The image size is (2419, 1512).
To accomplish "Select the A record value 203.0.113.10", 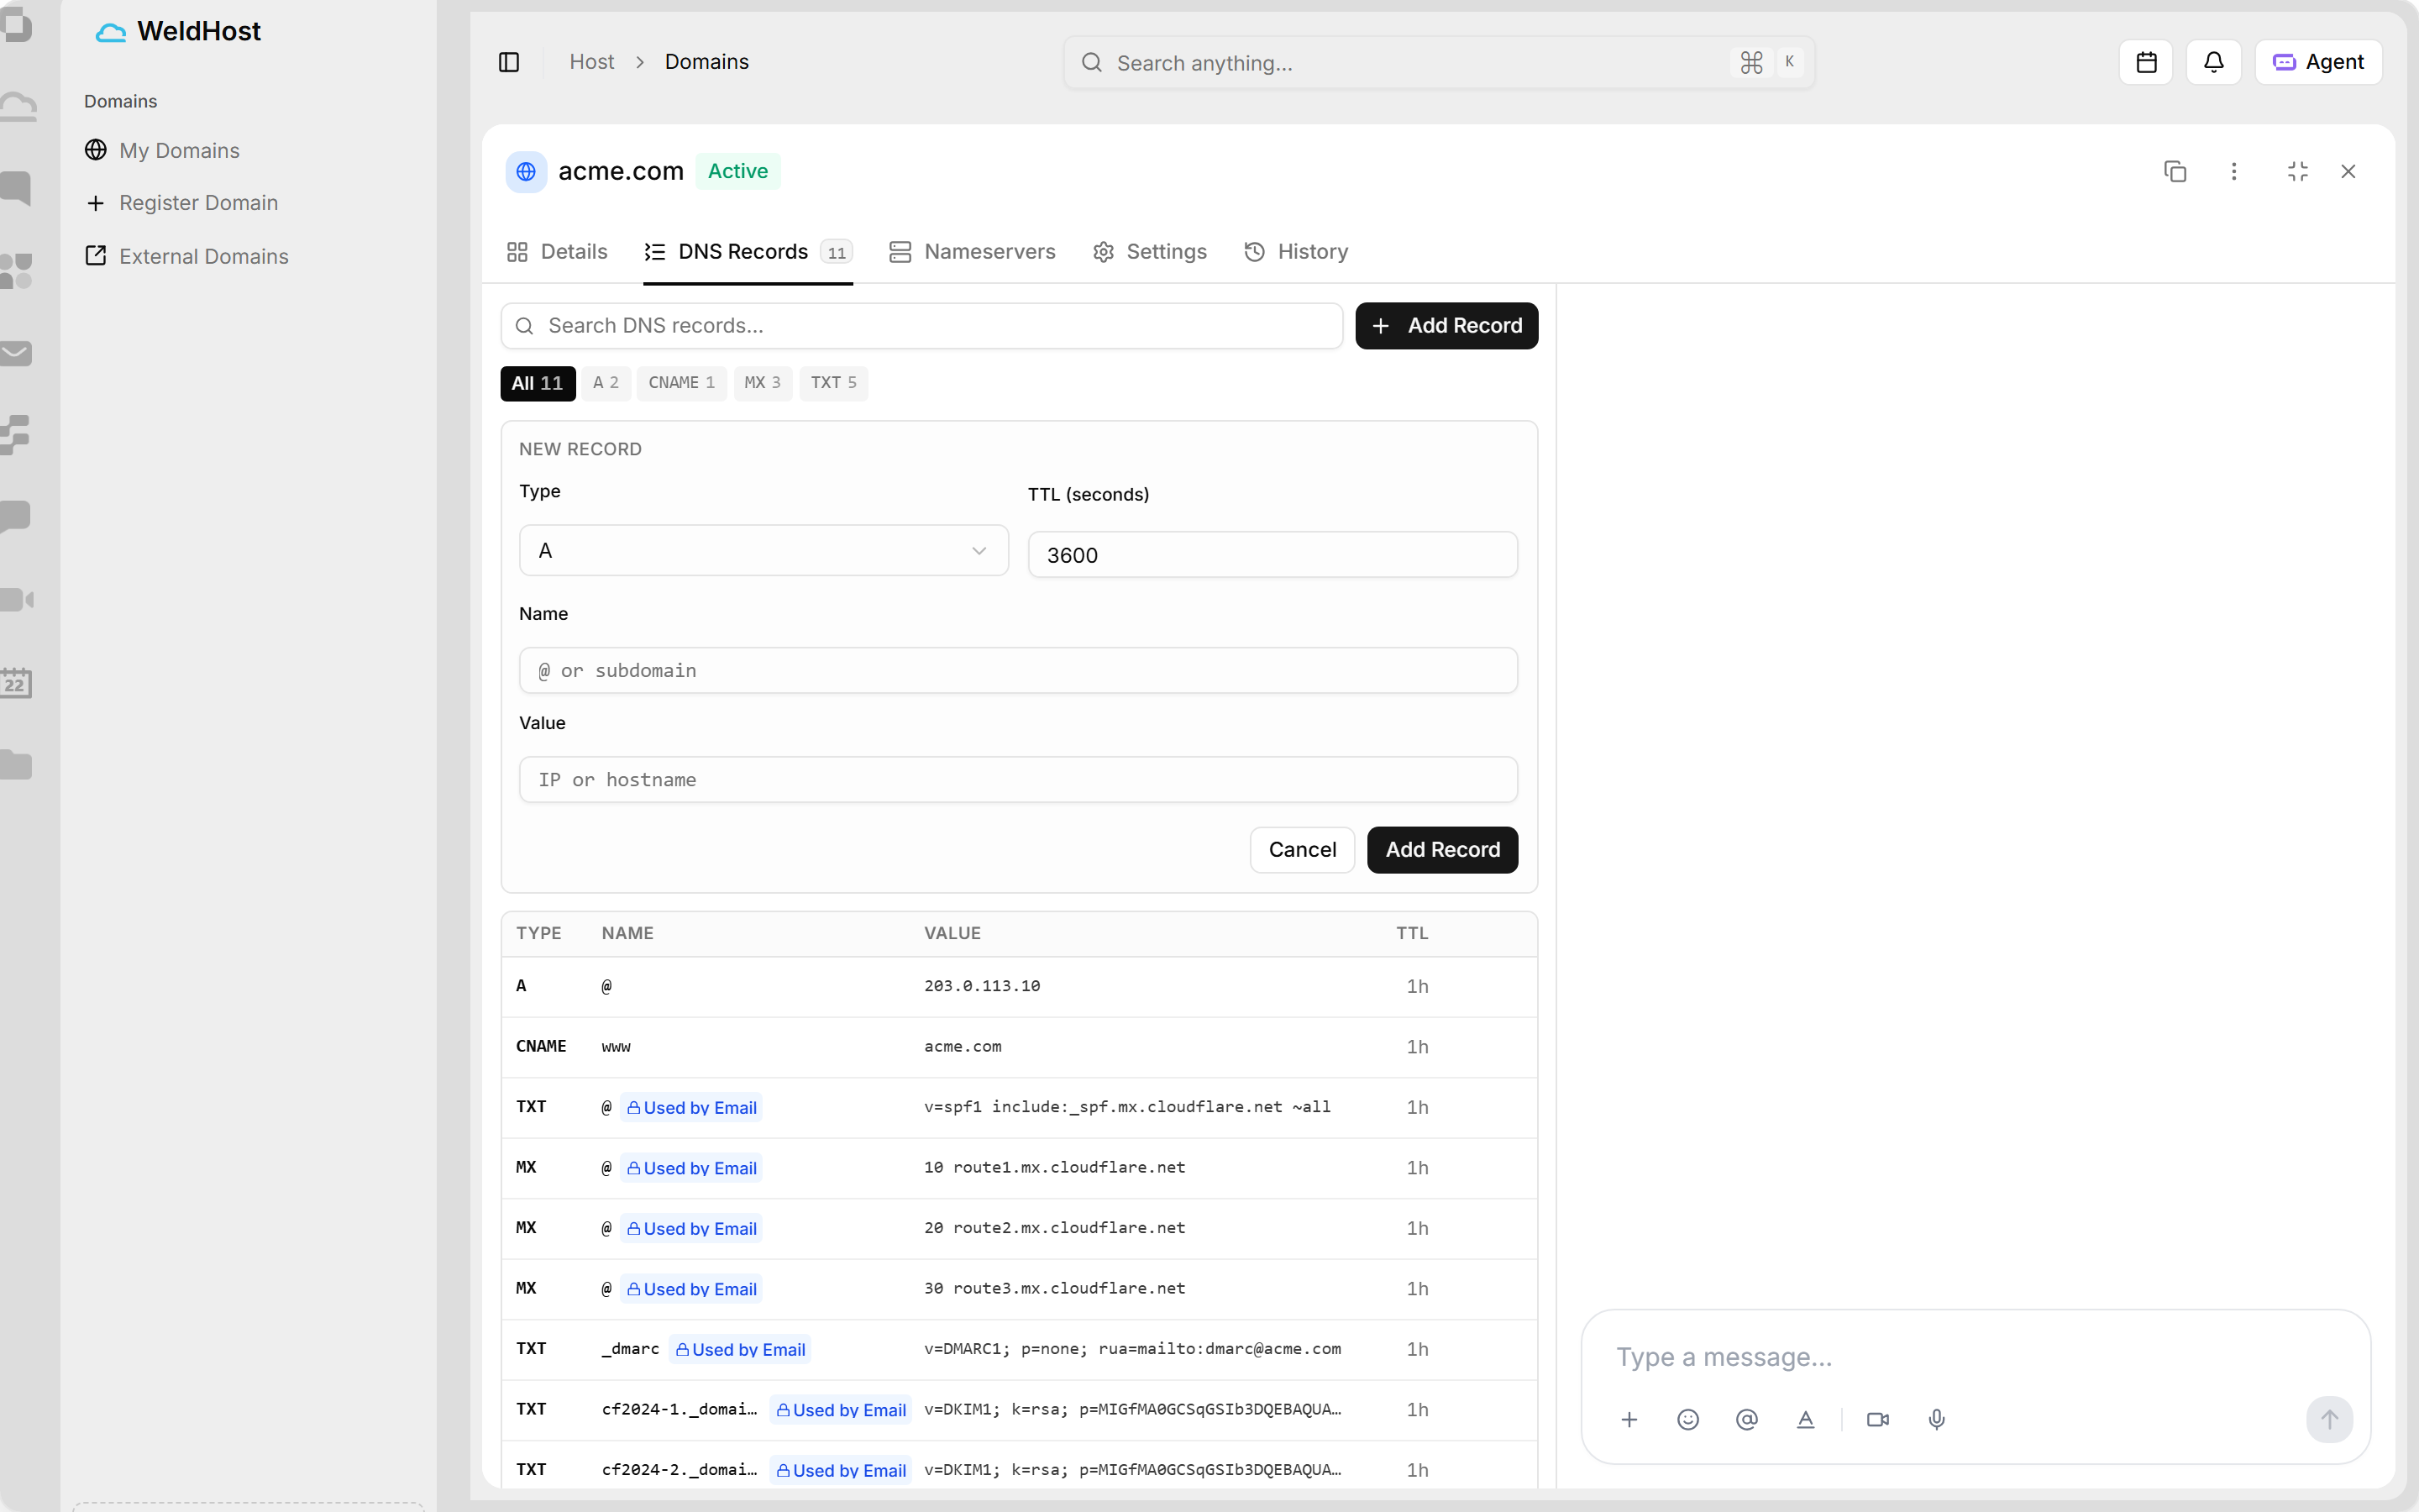I will coord(982,986).
